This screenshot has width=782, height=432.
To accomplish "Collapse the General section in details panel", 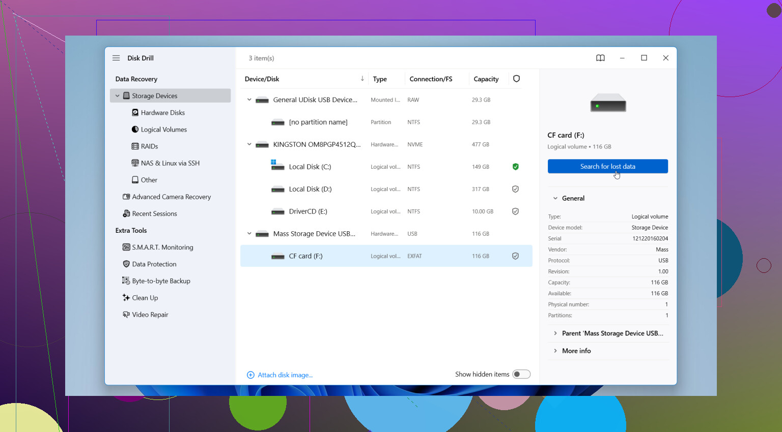I will coord(555,198).
